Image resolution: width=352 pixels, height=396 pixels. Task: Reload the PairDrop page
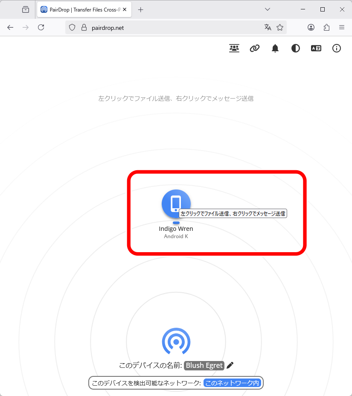click(41, 28)
